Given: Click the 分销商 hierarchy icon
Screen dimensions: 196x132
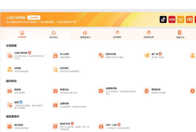Looking at the screenshot, I should 10,69.
